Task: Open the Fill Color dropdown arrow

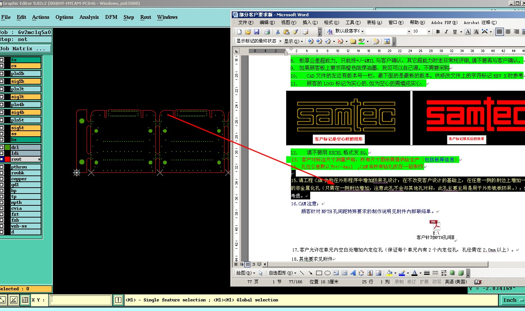Action: click(395, 273)
